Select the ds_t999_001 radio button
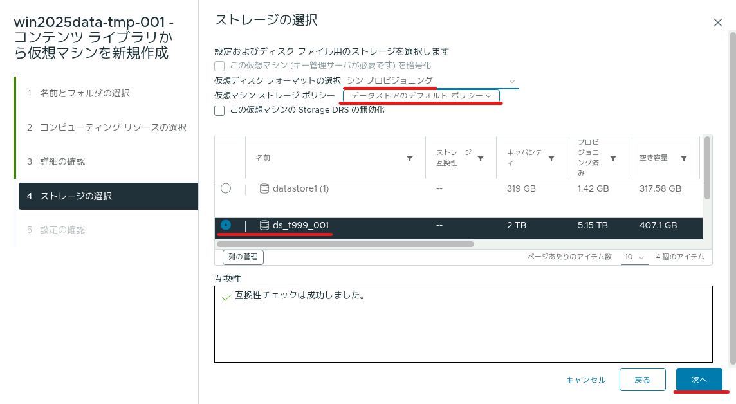 (226, 225)
